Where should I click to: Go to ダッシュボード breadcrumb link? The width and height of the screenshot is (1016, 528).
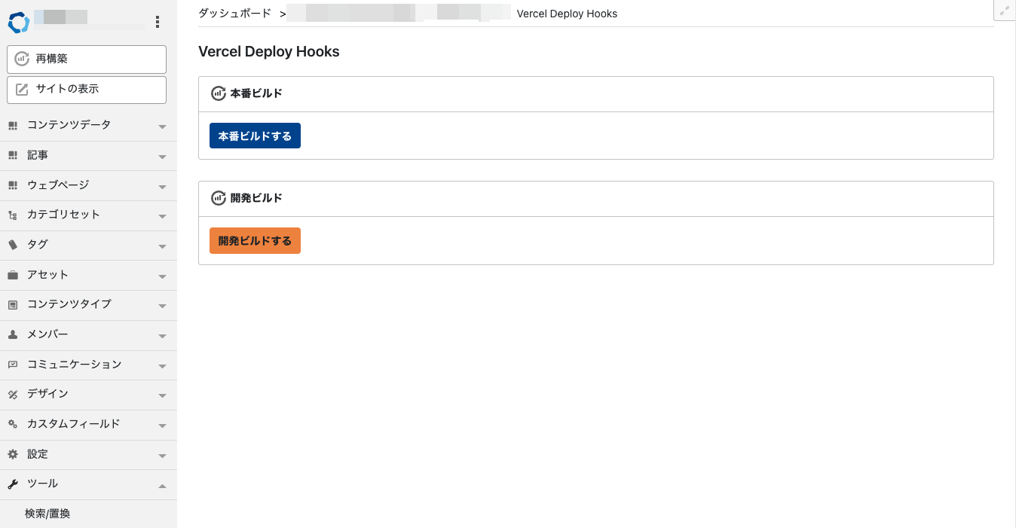[234, 14]
